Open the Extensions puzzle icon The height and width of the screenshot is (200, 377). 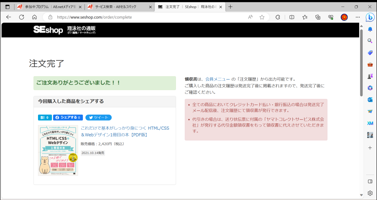[x=278, y=17]
